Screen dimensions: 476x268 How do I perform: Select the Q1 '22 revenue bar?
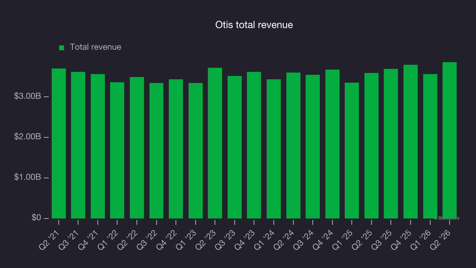point(117,150)
